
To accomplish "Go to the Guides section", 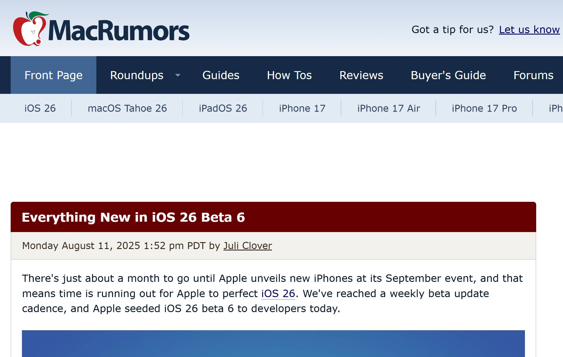I will click(x=221, y=75).
